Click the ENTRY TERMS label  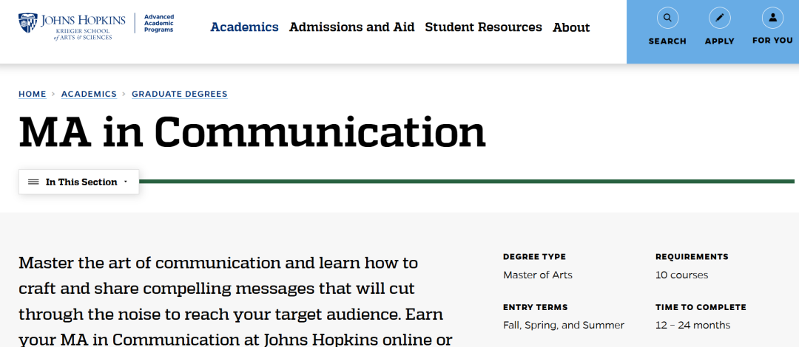click(x=535, y=307)
